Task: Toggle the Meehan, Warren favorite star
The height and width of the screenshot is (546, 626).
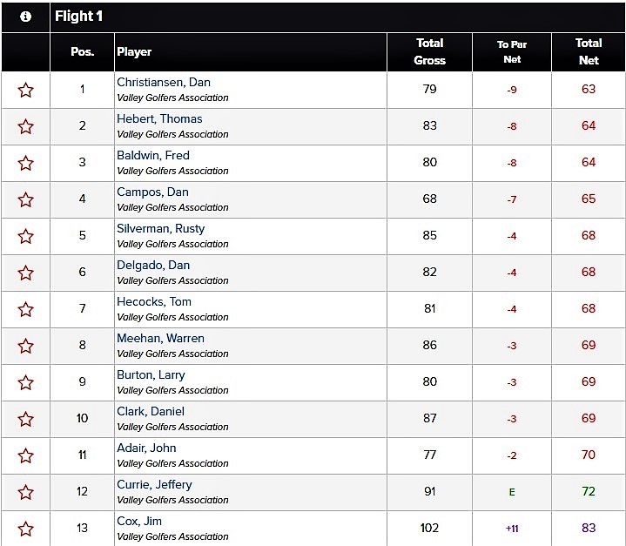Action: (x=25, y=346)
